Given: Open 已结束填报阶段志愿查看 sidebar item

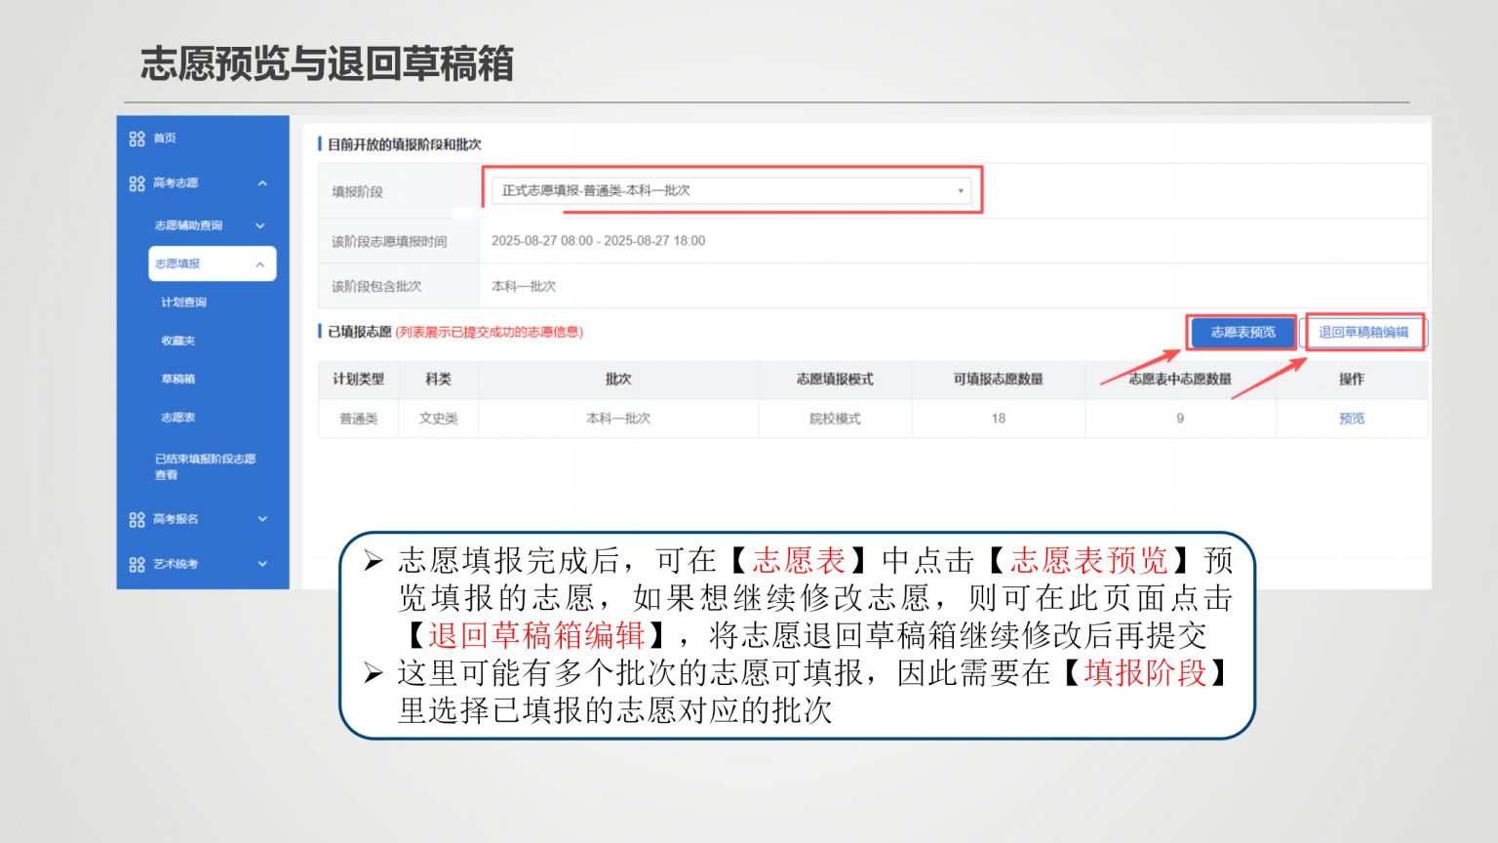Looking at the screenshot, I should pos(205,466).
